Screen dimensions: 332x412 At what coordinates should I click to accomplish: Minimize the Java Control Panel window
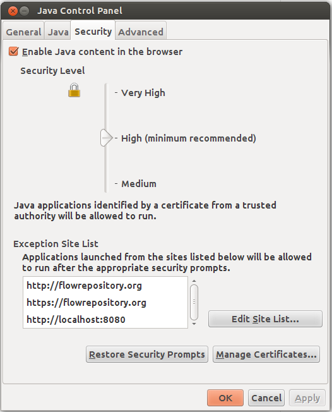point(25,11)
